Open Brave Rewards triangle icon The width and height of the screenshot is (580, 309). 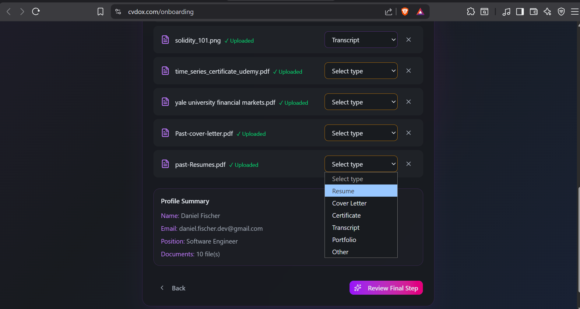click(420, 12)
